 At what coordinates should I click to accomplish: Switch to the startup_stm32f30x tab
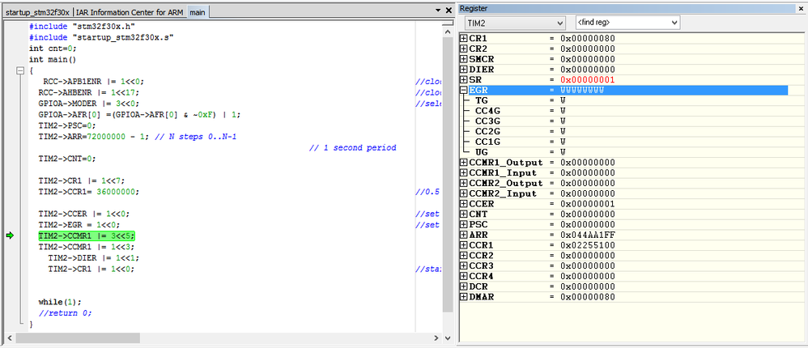tap(37, 12)
